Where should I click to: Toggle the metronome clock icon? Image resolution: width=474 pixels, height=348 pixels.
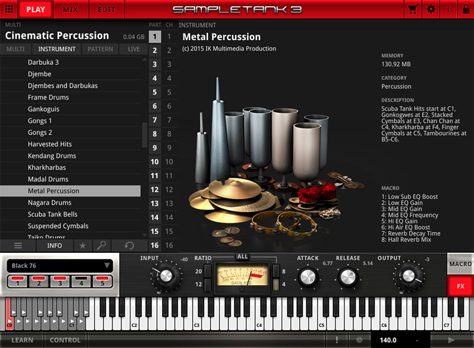click(359, 340)
